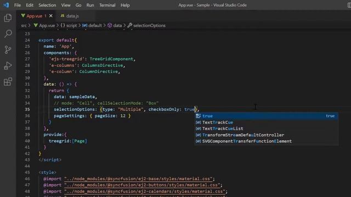Click 'export default' on line 24
Viewport: 351px width, 197px height.
click(56, 40)
